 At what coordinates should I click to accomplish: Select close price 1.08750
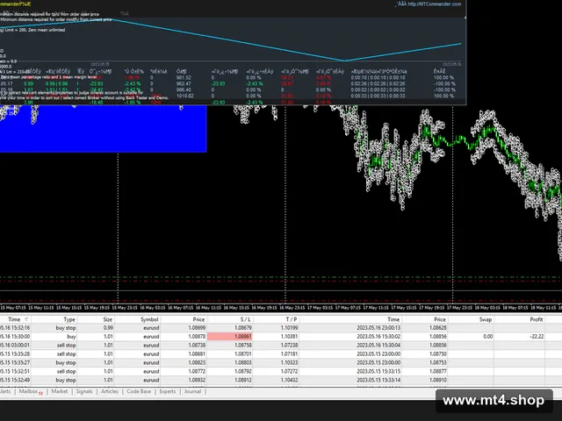tap(438, 354)
